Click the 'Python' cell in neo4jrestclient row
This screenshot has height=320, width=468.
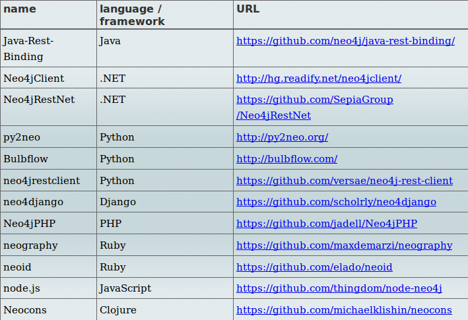pyautogui.click(x=165, y=180)
